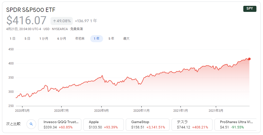Click the SPY ticker badge

[x=250, y=9]
